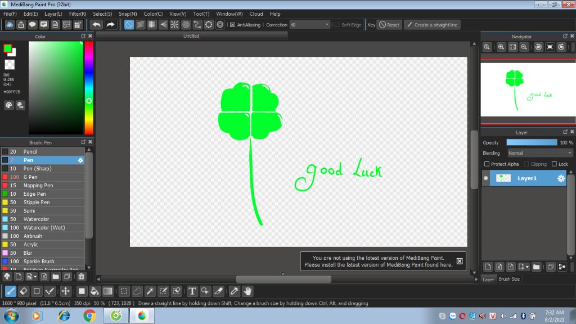This screenshot has width=576, height=324.
Task: Open the Cloud menu
Action: point(256,13)
